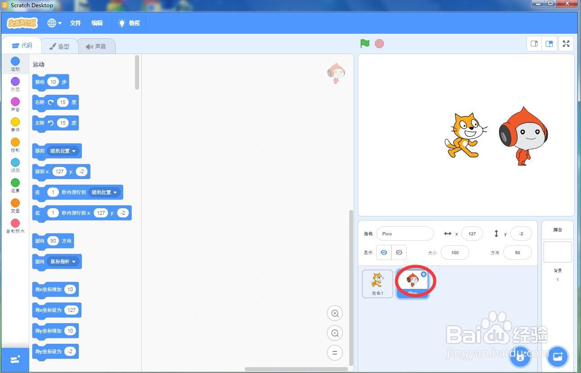Click the 左转 15 度 block
Screen dimensions: 581x373
(55, 123)
